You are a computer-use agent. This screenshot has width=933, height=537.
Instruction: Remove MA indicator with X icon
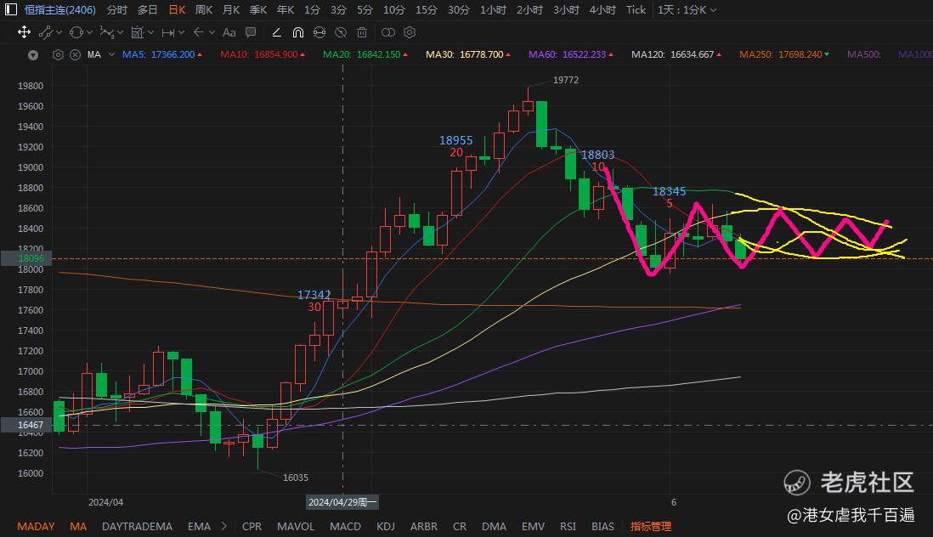coord(75,54)
